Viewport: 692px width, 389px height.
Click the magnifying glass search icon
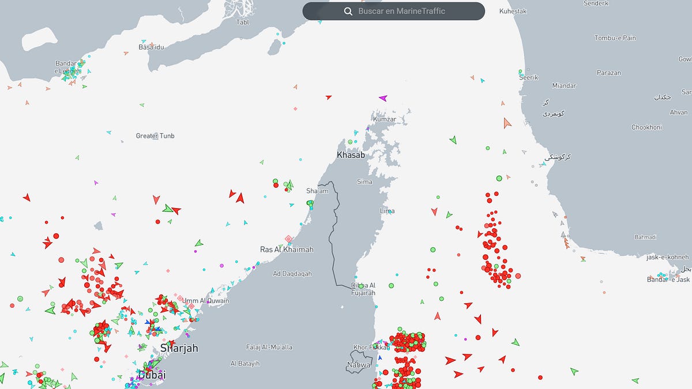click(x=348, y=11)
